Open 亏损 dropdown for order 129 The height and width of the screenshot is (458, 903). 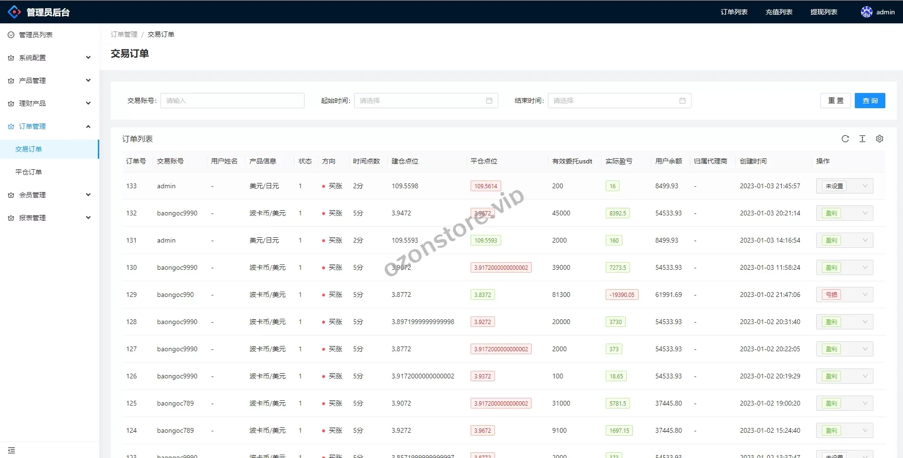click(844, 295)
